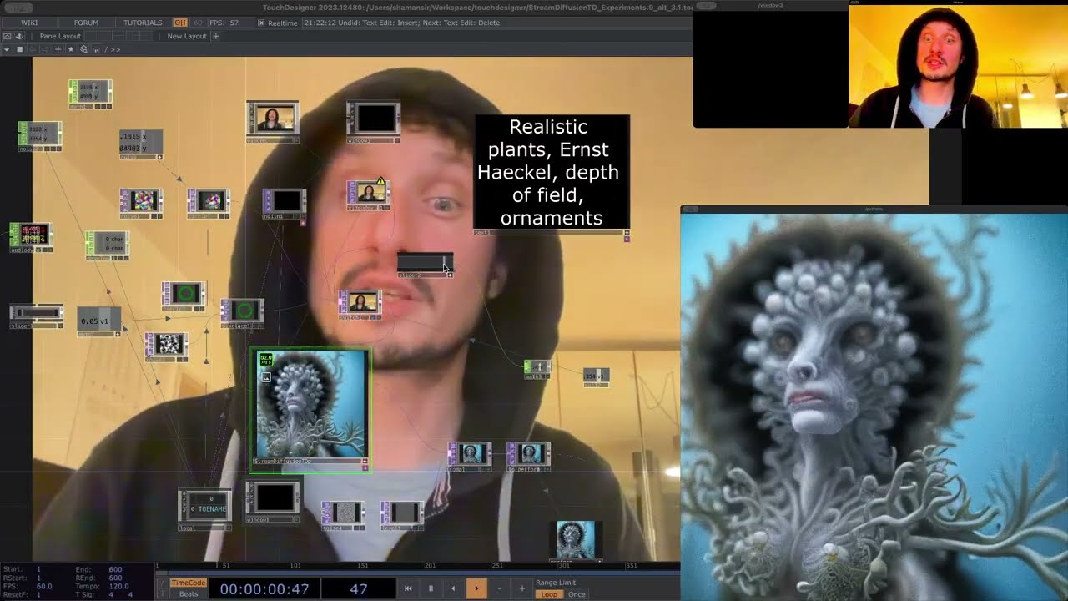Open the FORUM link

(x=86, y=23)
